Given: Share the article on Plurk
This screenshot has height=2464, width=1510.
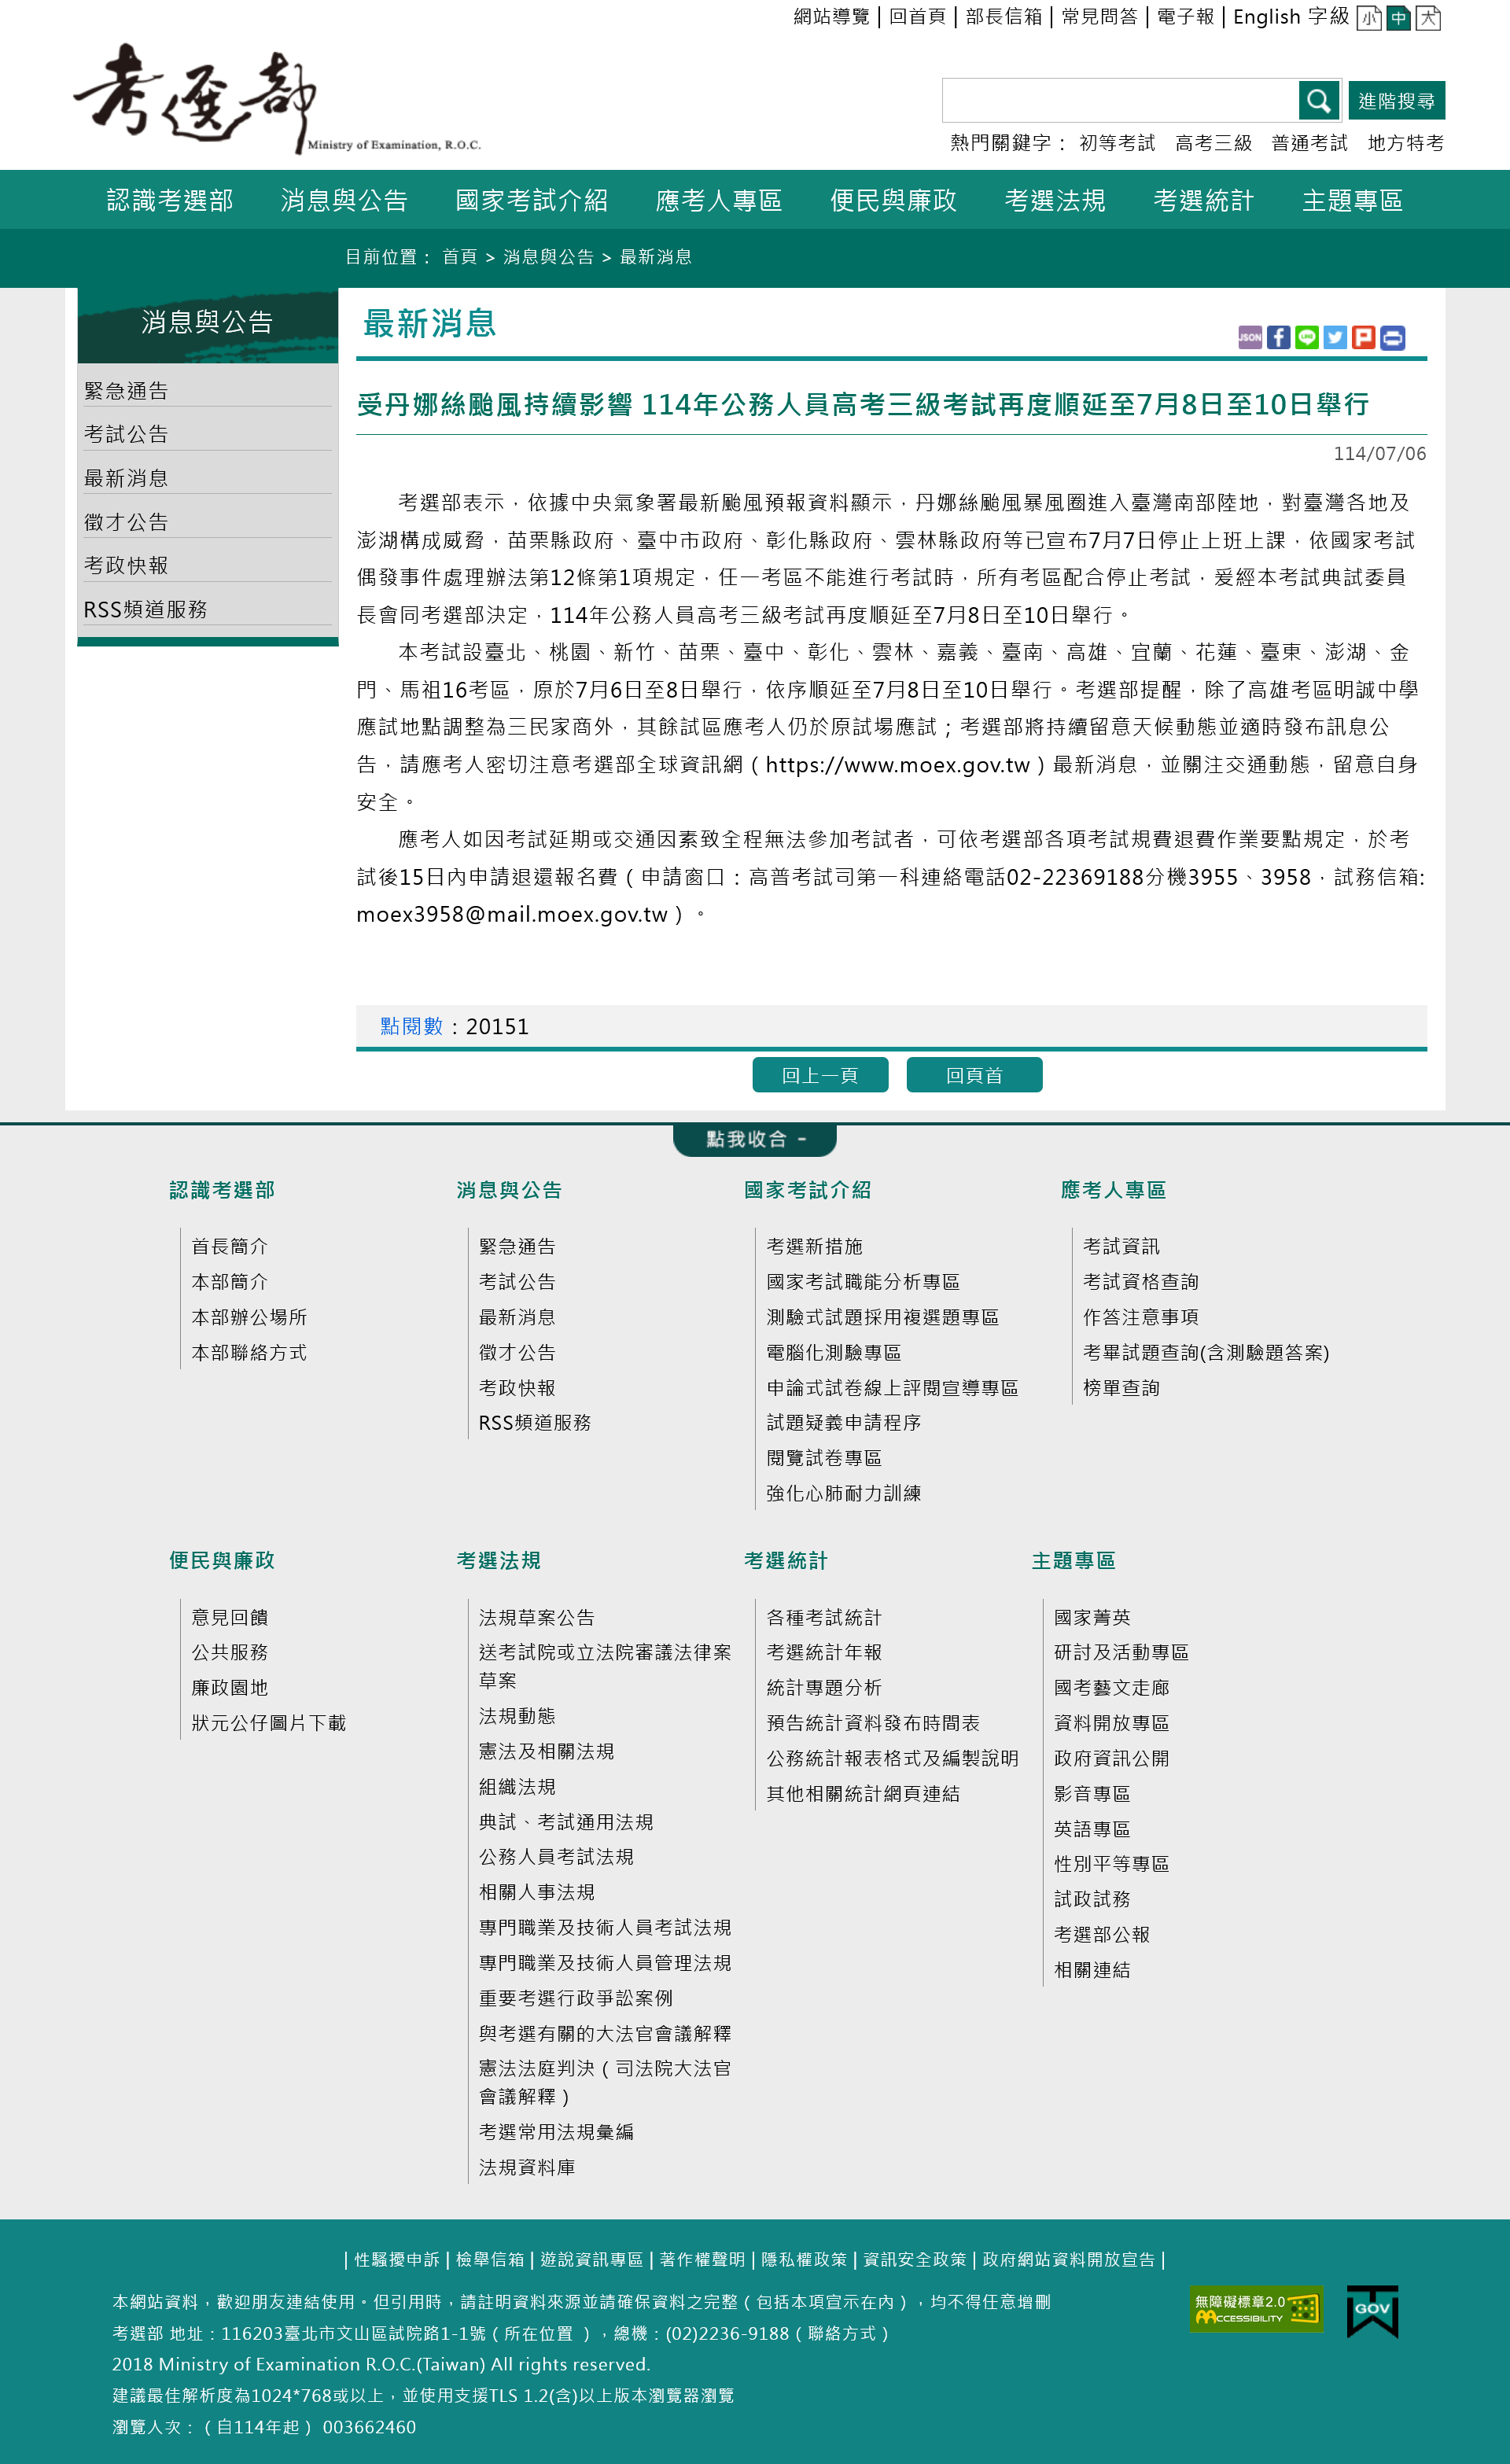Looking at the screenshot, I should (x=1363, y=338).
